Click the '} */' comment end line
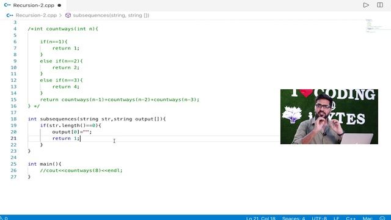Viewport: 391px width, 220px height. (34, 106)
